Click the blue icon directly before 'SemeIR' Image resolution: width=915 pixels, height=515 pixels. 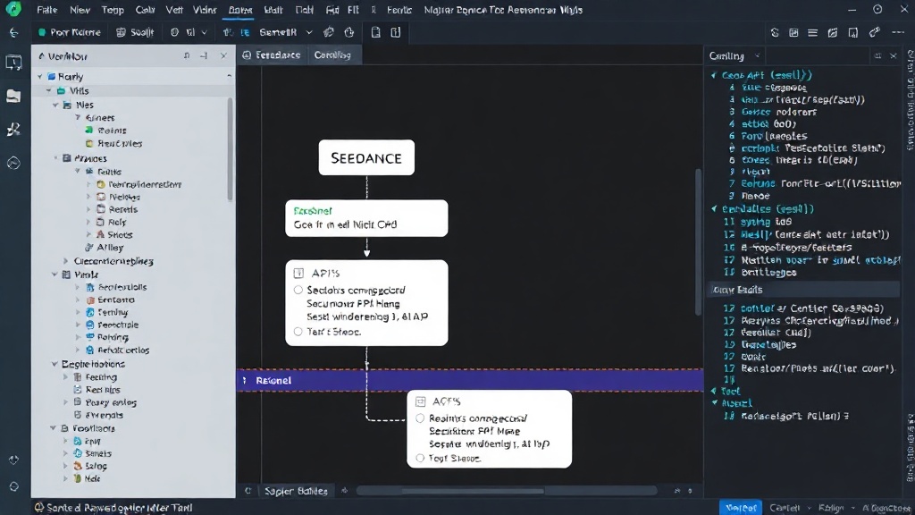[245, 33]
